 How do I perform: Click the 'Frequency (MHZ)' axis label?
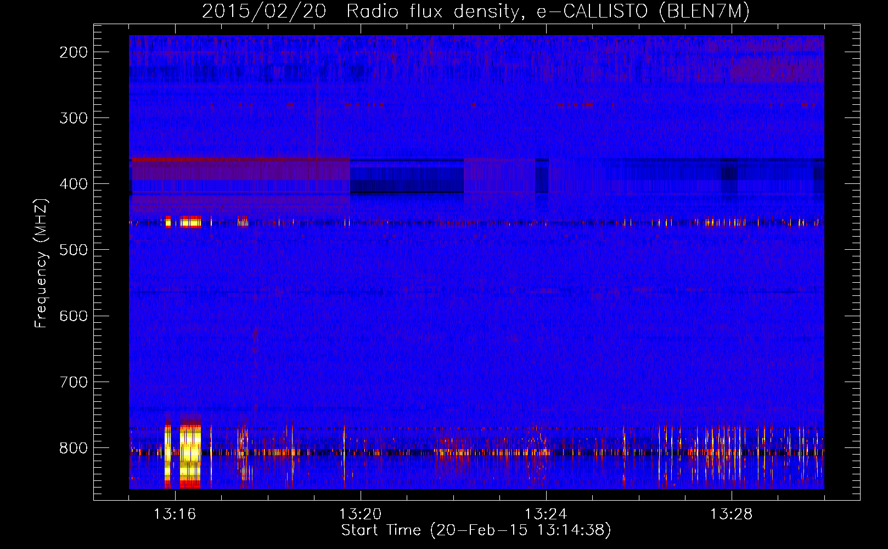click(x=41, y=263)
